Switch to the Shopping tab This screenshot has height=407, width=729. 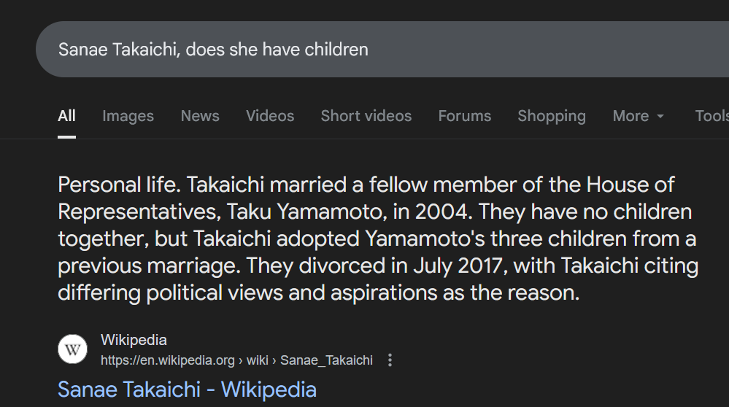pyautogui.click(x=551, y=116)
